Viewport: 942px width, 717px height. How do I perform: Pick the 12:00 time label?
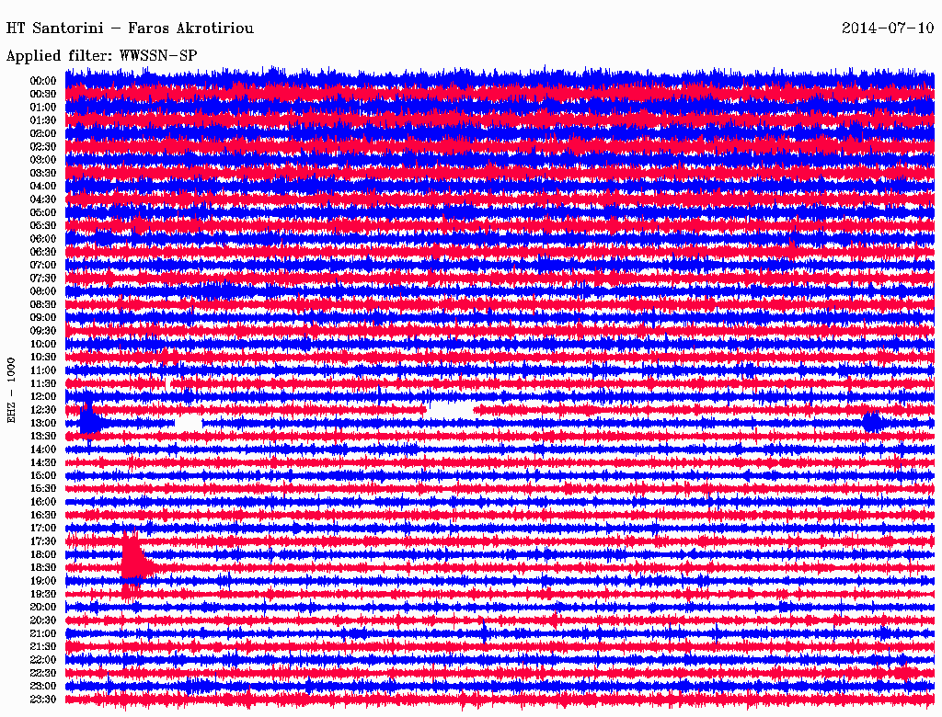point(43,396)
